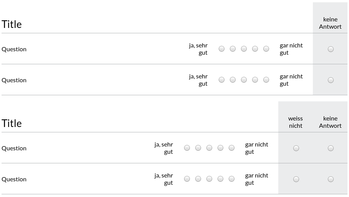The width and height of the screenshot is (349, 197).
Task: Choose 'weiss nicht' for first question, lower section
Action: [x=296, y=148]
